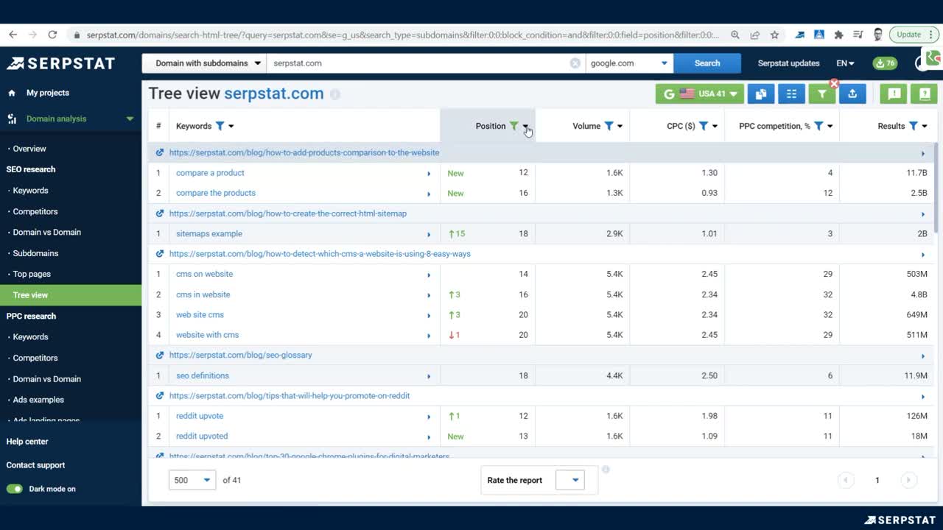Open Serpstat updates link
This screenshot has width=943, height=530.
788,63
